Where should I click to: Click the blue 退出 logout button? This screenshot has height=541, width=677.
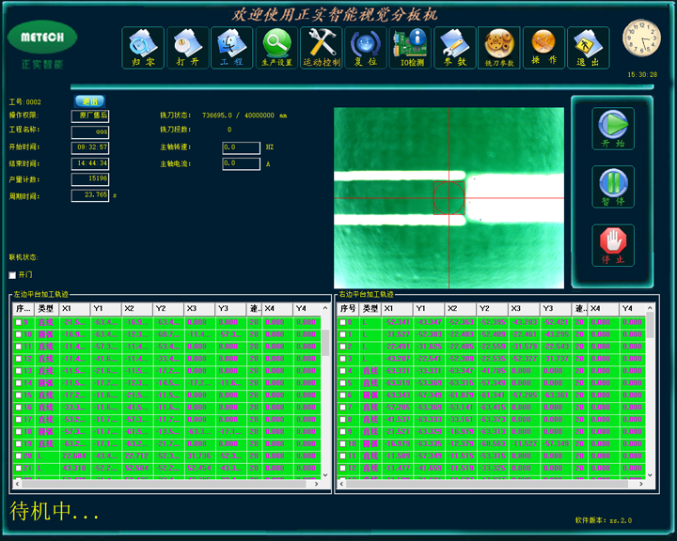pos(90,101)
